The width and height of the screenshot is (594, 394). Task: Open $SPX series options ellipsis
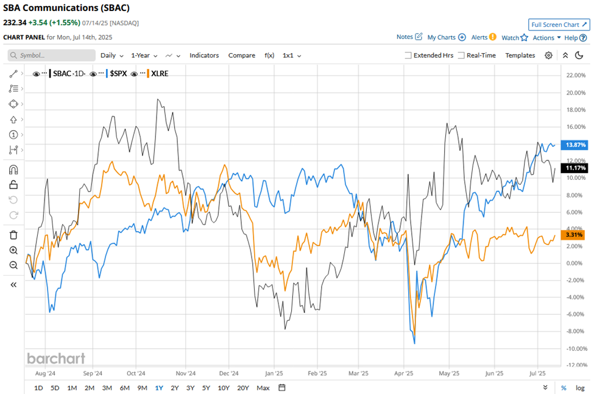(x=101, y=73)
